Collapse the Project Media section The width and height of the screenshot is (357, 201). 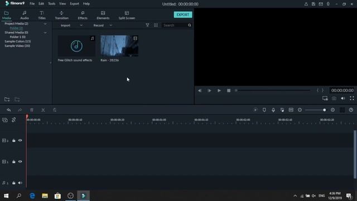(45, 23)
